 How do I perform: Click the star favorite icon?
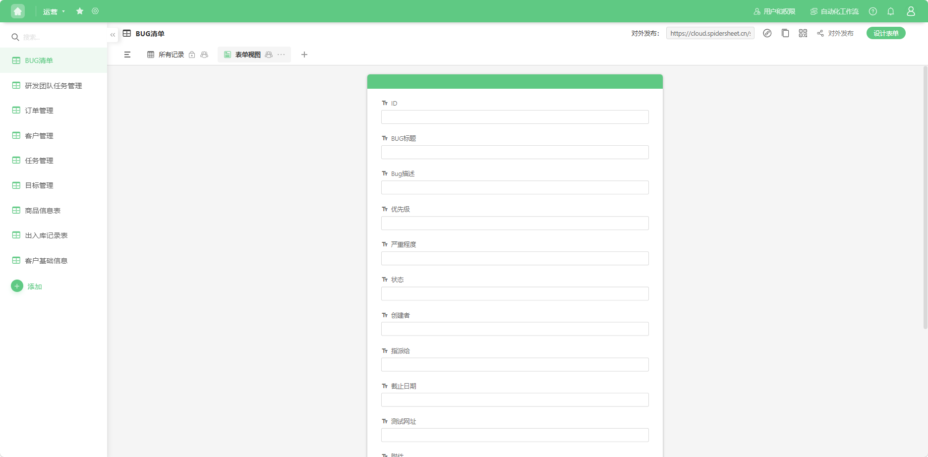pos(80,11)
